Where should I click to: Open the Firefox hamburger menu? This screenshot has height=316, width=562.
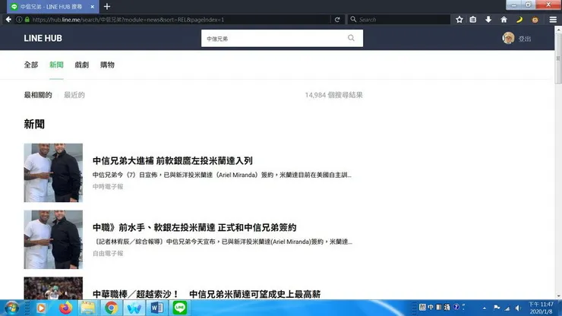click(x=553, y=19)
